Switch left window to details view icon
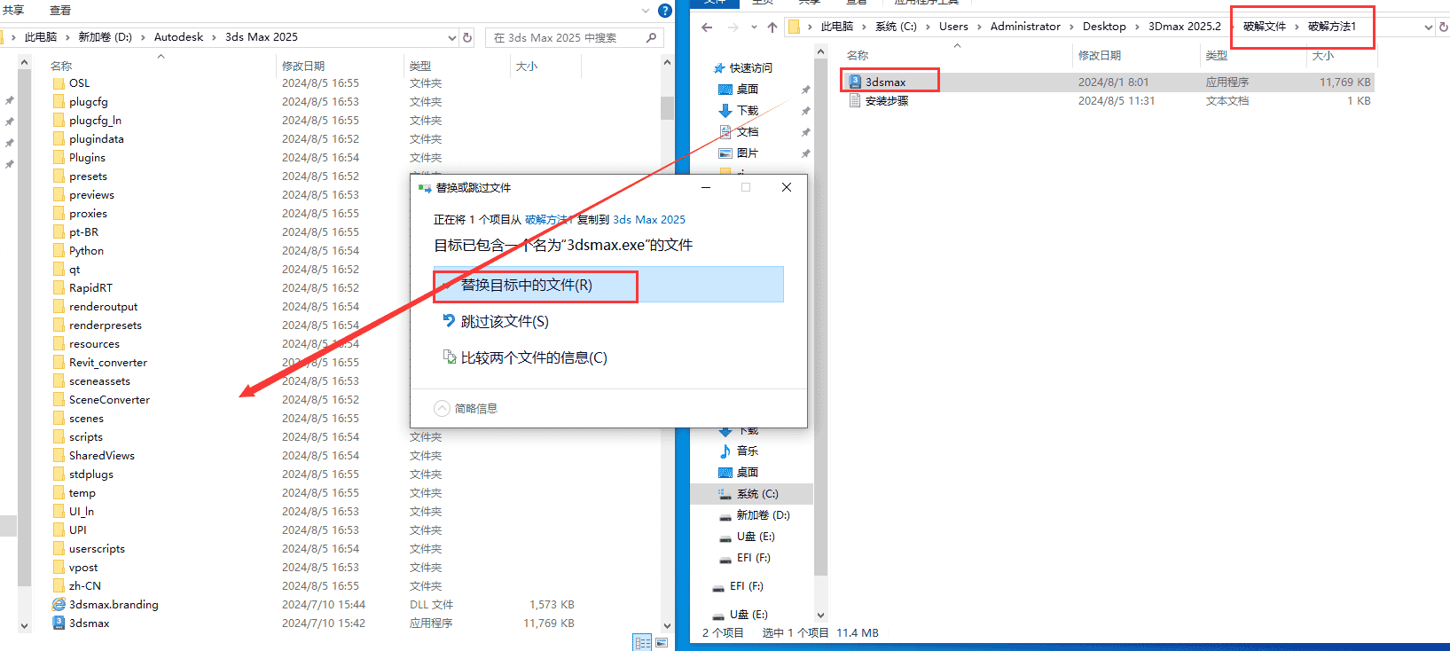The image size is (1450, 651). click(x=643, y=642)
